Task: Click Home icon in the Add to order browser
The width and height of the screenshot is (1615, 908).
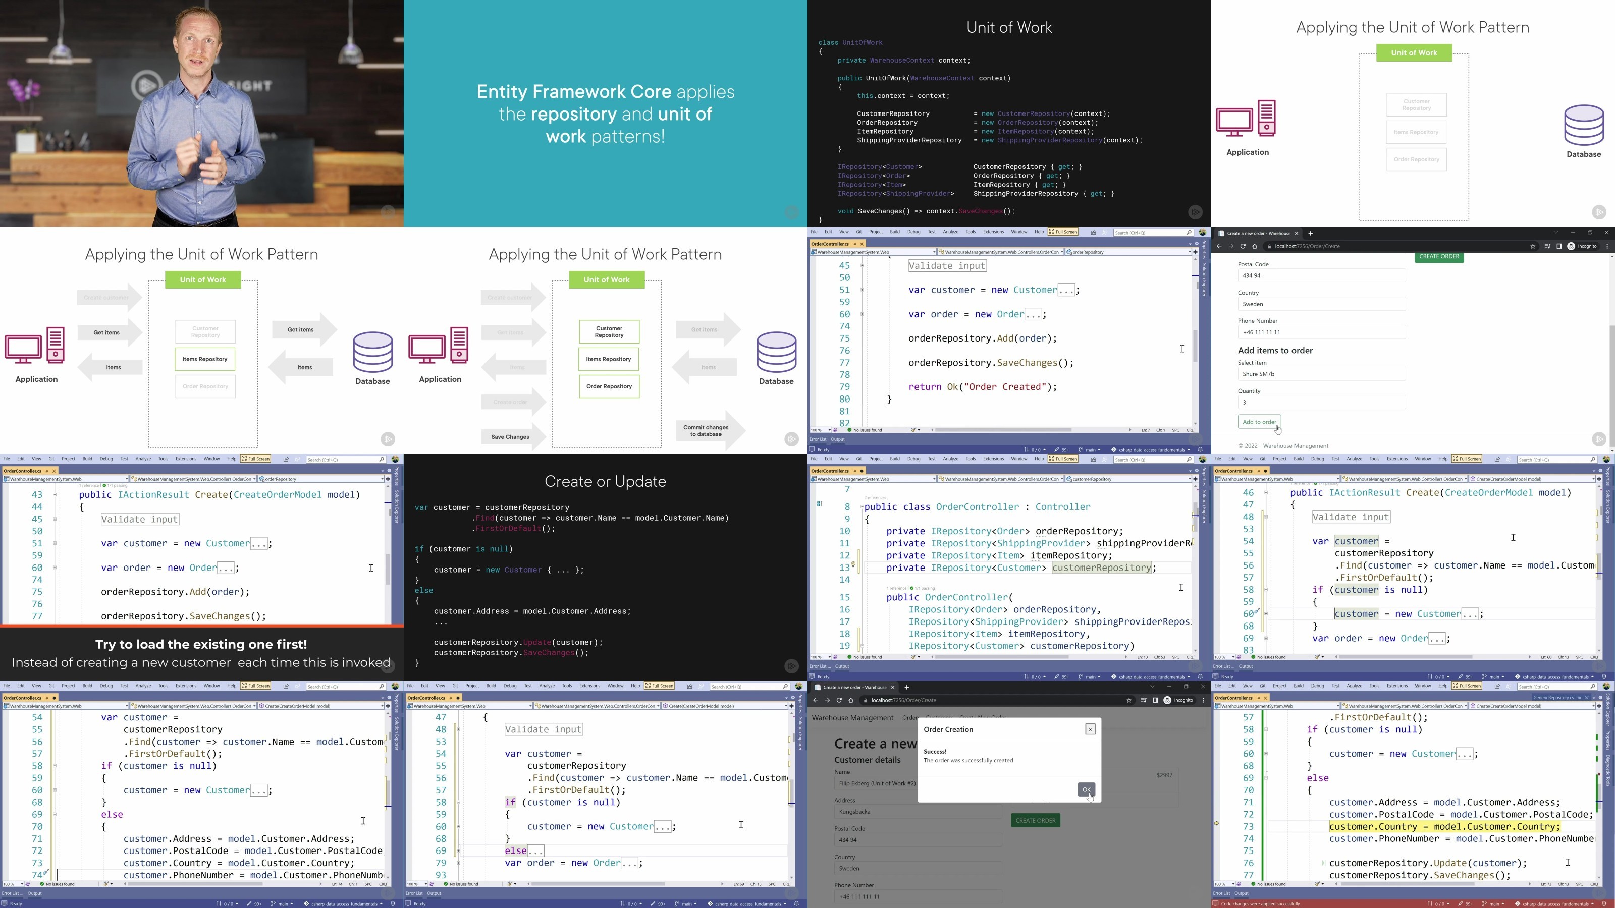Action: (1255, 246)
